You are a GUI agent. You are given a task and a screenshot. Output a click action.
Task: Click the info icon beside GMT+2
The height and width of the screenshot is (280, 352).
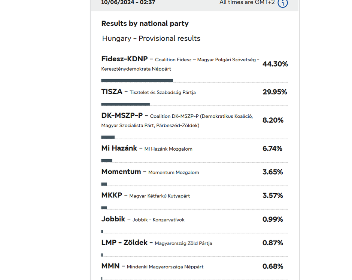(283, 3)
